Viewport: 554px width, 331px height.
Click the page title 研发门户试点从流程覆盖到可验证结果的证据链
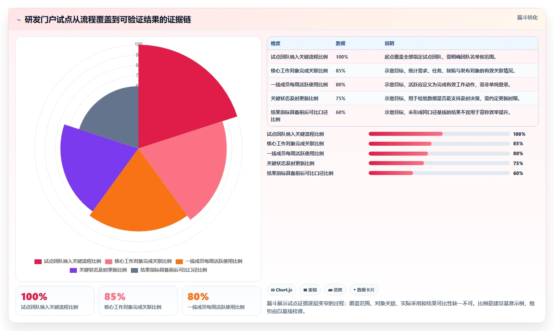pos(108,20)
